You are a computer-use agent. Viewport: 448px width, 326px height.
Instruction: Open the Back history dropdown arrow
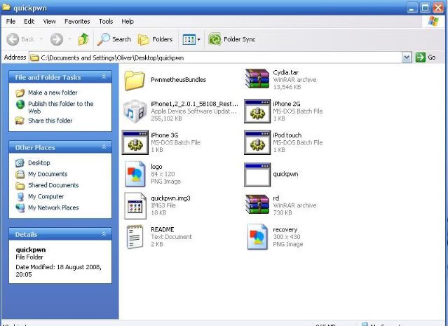point(41,39)
